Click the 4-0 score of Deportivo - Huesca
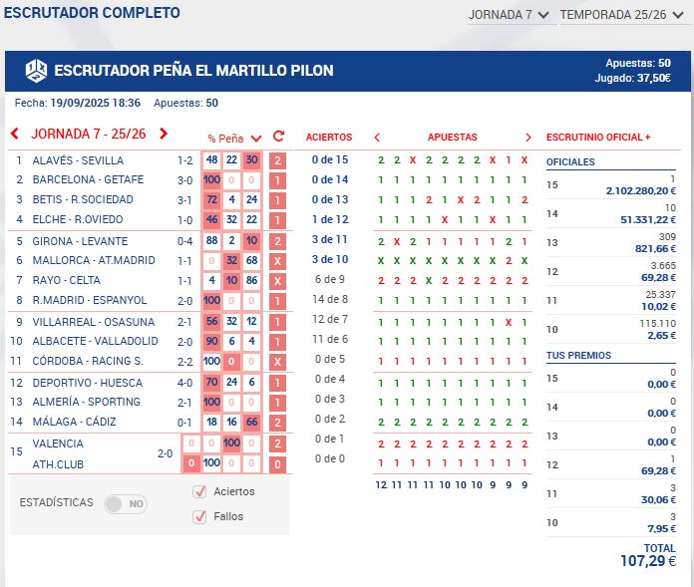The width and height of the screenshot is (694, 587). (185, 383)
